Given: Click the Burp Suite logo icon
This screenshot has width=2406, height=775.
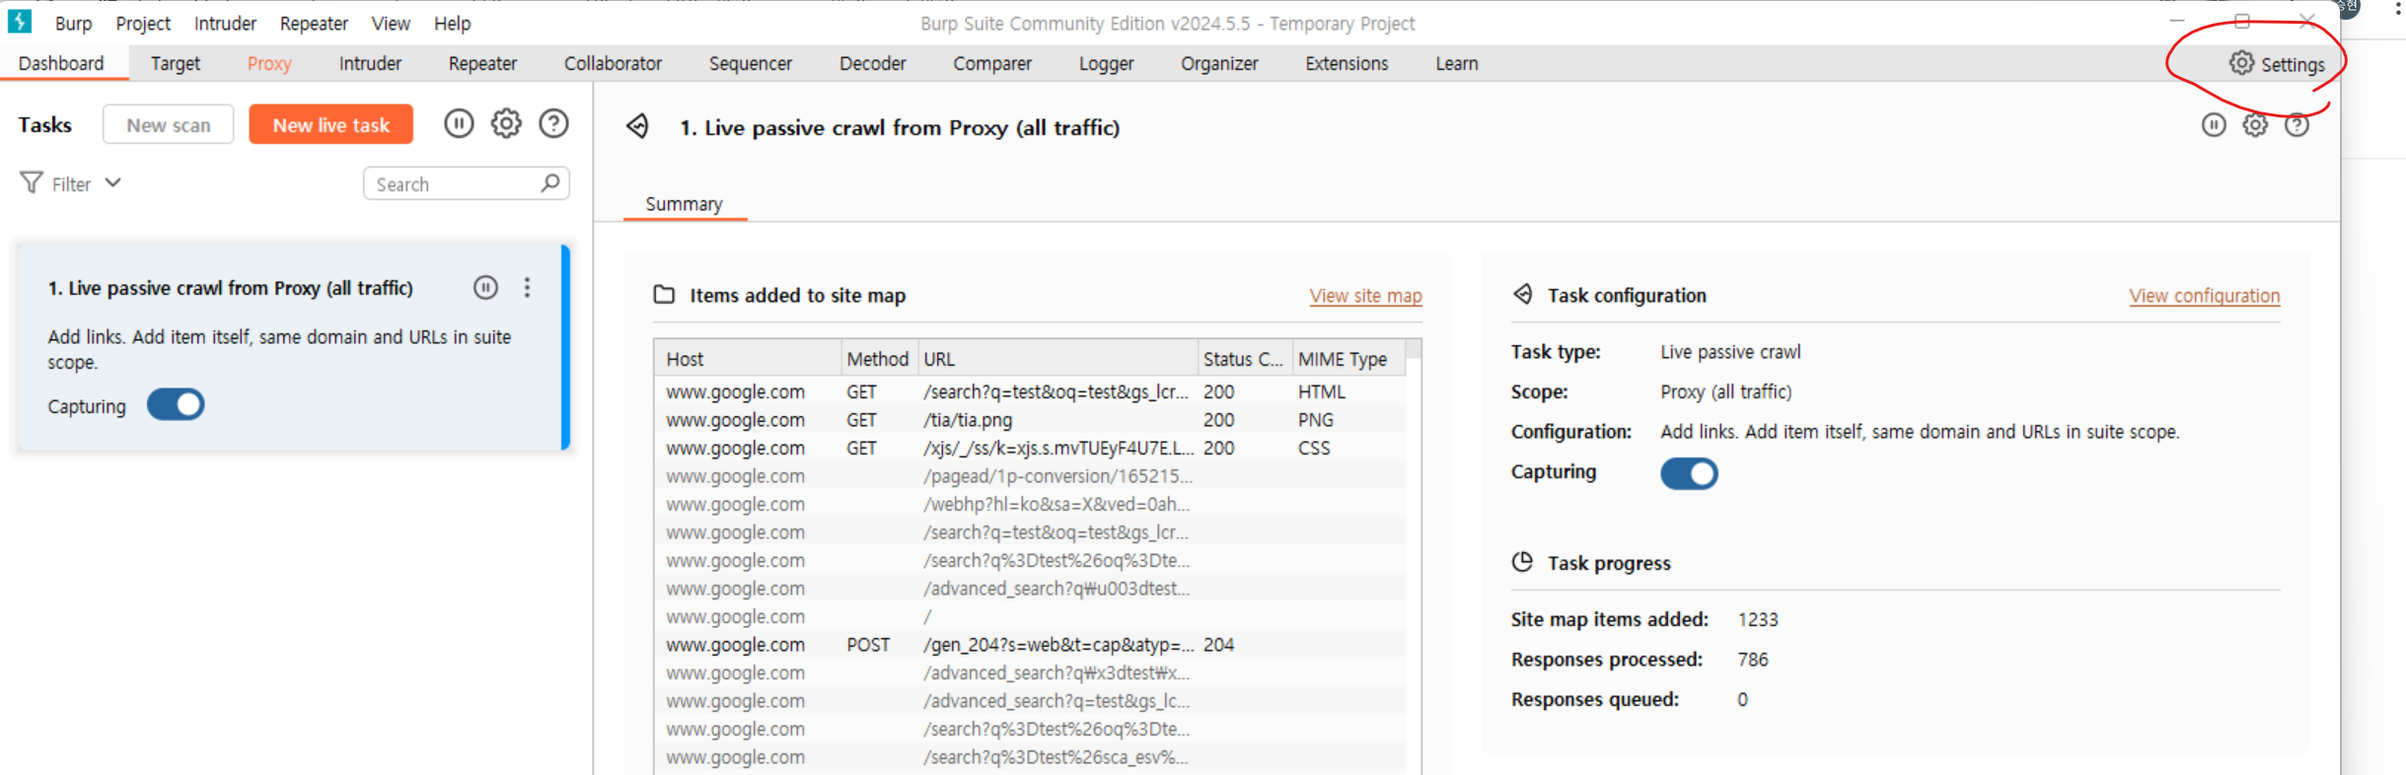Looking at the screenshot, I should click(x=20, y=22).
